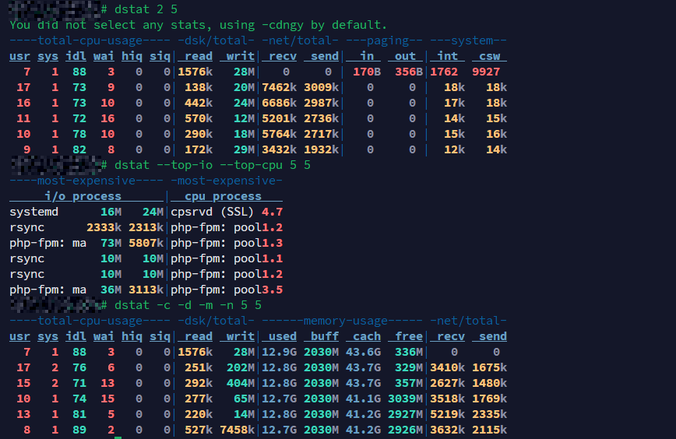The height and width of the screenshot is (439, 676).
Task: Click the 'dstat 2 5' command text
Action: (146, 9)
